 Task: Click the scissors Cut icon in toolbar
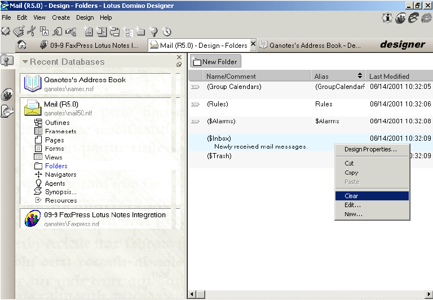[32, 32]
